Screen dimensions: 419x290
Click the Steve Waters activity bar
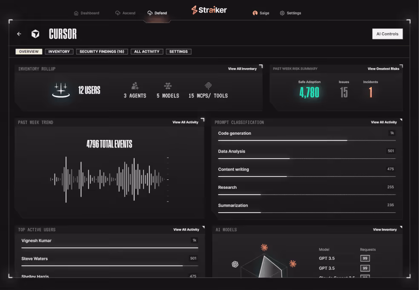point(110,266)
